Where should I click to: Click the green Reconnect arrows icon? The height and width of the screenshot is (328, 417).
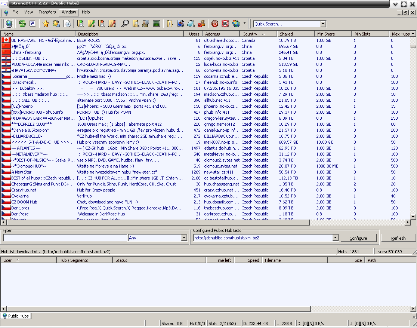click(22, 24)
